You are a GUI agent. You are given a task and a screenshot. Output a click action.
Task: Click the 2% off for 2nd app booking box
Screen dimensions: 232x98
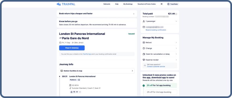161,92
